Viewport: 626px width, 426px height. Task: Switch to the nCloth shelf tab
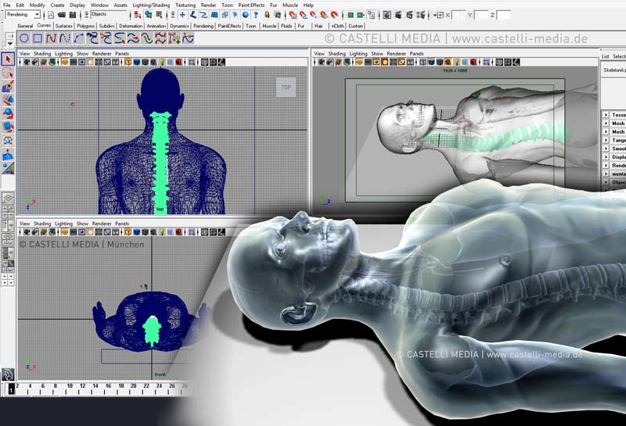pos(337,26)
